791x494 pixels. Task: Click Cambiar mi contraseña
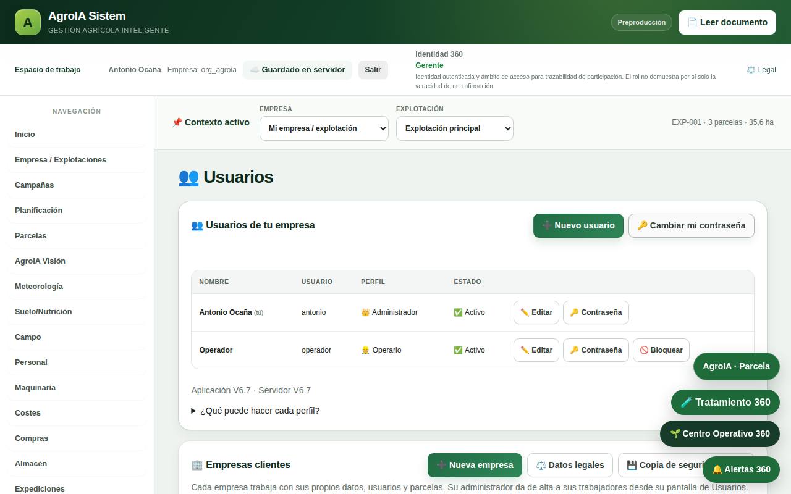[692, 225]
